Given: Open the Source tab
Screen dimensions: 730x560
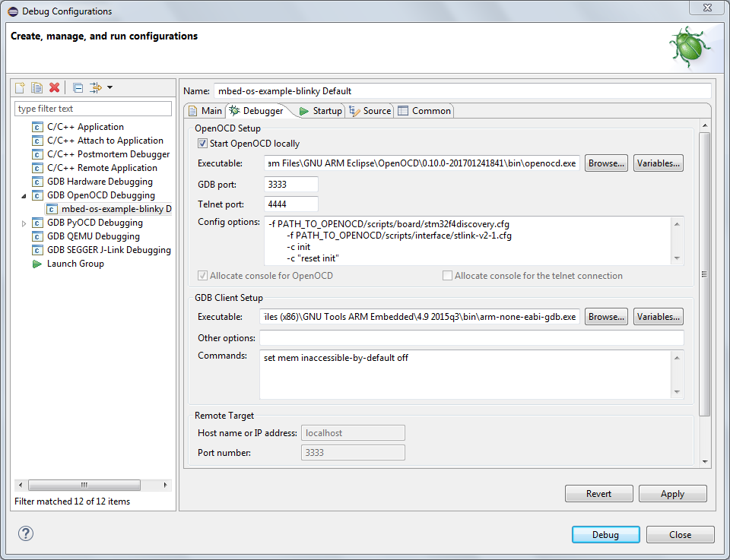Looking at the screenshot, I should click(370, 111).
